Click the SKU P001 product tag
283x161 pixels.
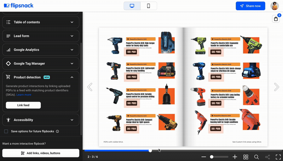click(x=132, y=52)
